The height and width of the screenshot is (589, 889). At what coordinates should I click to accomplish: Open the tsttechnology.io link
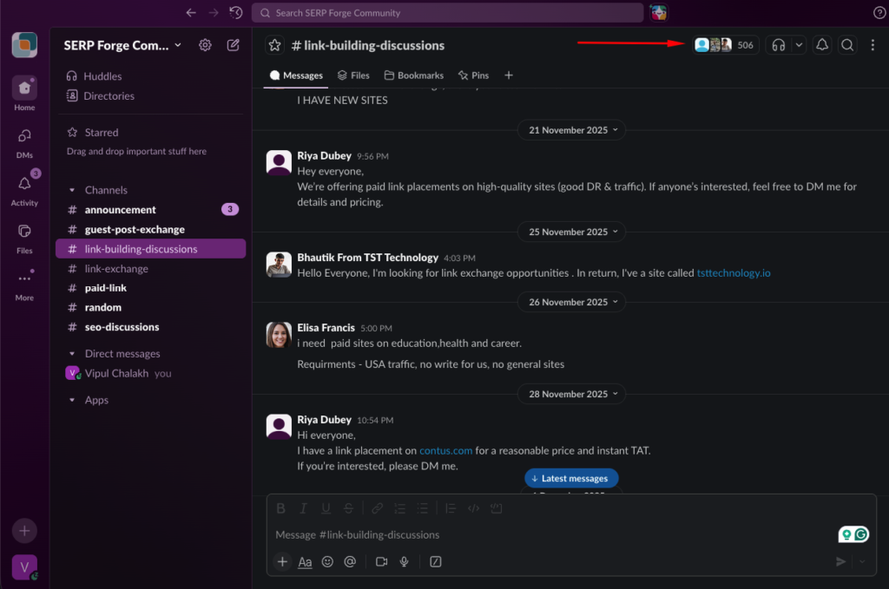coord(733,272)
